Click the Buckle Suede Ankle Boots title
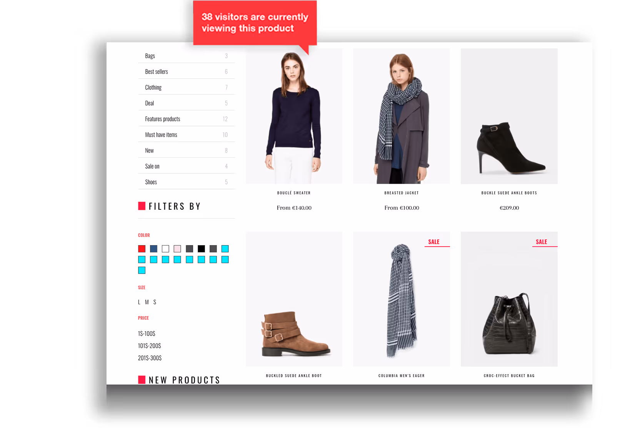The image size is (630, 428). (509, 193)
